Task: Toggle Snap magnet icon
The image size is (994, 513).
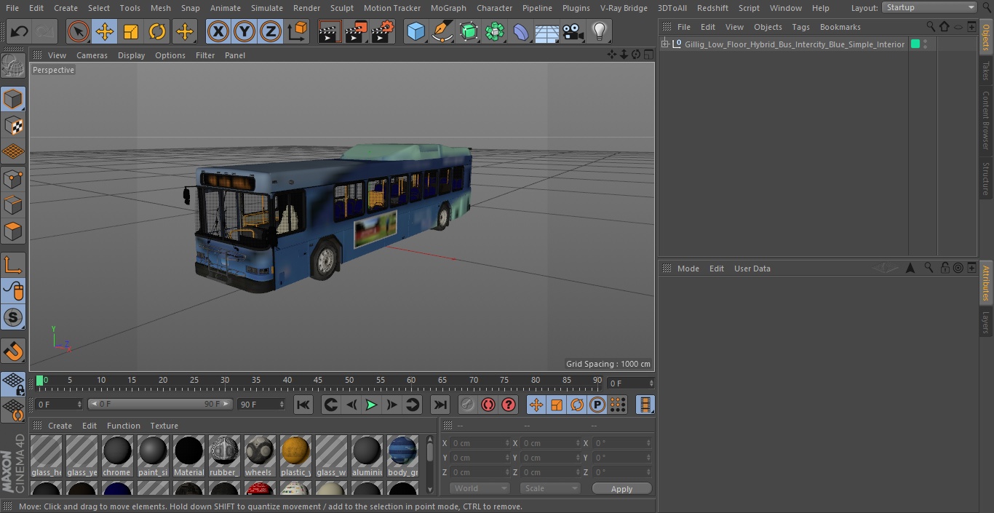Action: tap(13, 351)
